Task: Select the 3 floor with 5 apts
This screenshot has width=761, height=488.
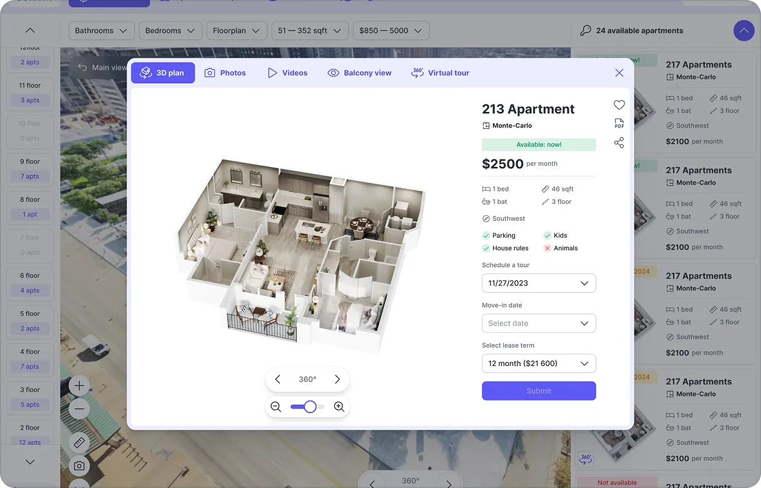Action: [30, 397]
